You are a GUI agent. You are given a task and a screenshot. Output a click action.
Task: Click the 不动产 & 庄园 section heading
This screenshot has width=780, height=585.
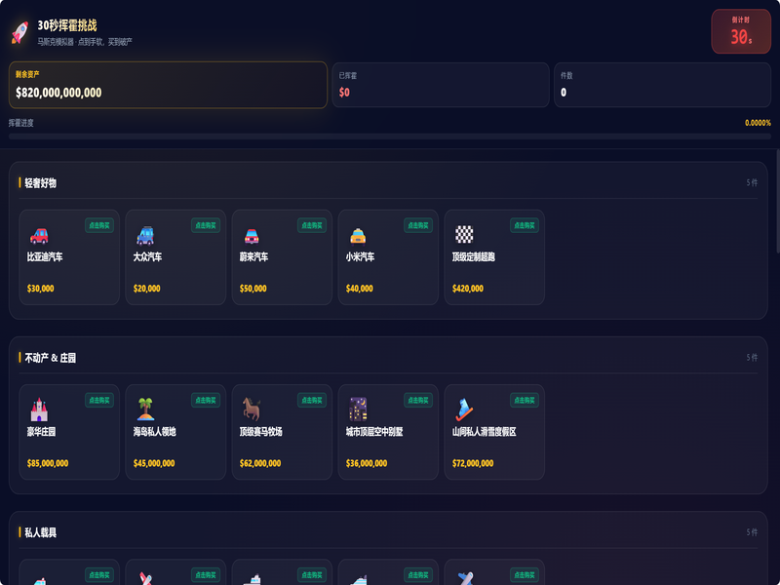coord(51,358)
